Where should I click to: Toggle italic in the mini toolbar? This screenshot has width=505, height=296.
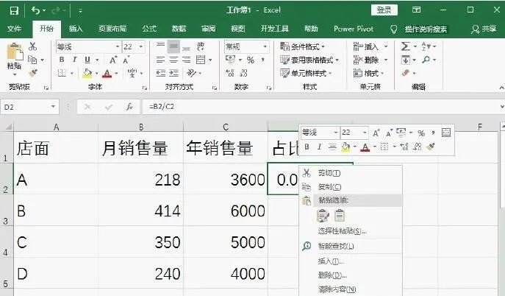pos(318,147)
